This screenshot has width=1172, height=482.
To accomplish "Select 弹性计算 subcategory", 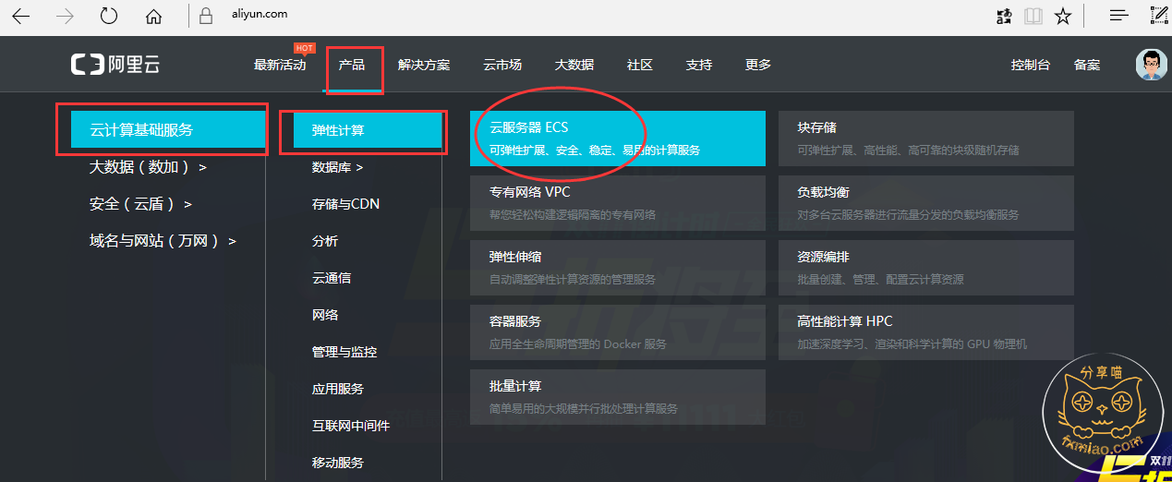I will 368,130.
